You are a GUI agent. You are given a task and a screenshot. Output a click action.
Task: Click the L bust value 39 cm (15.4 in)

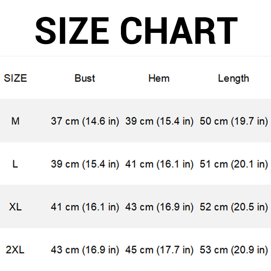[85, 164]
